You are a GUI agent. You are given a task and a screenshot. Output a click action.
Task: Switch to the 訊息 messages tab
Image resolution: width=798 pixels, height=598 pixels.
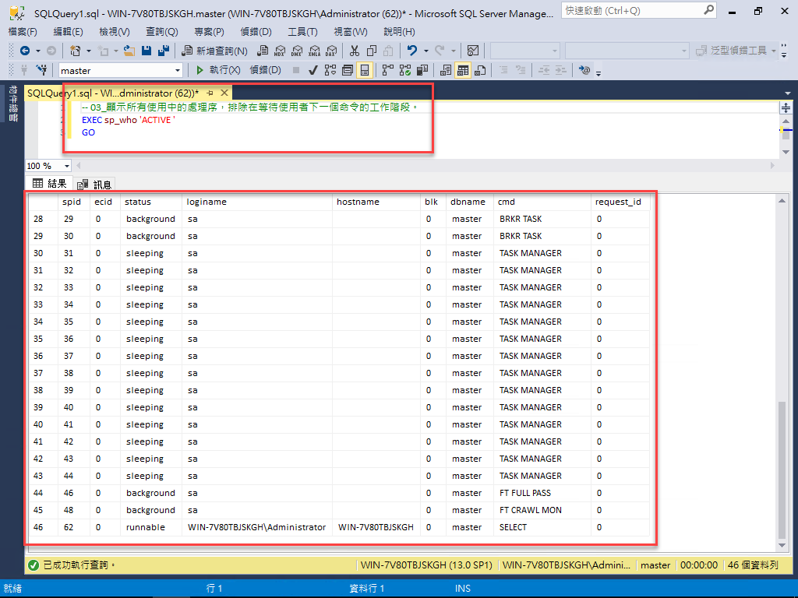[94, 184]
